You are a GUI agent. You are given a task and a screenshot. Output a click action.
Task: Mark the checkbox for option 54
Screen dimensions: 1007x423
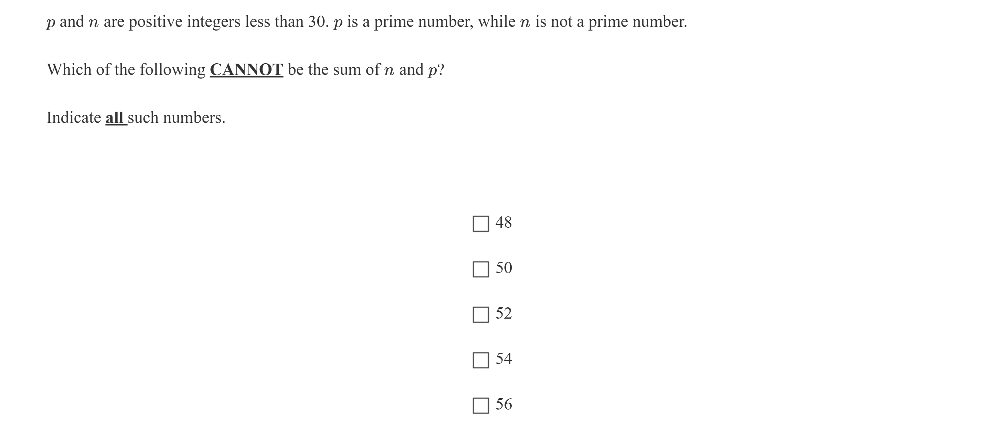click(x=480, y=360)
